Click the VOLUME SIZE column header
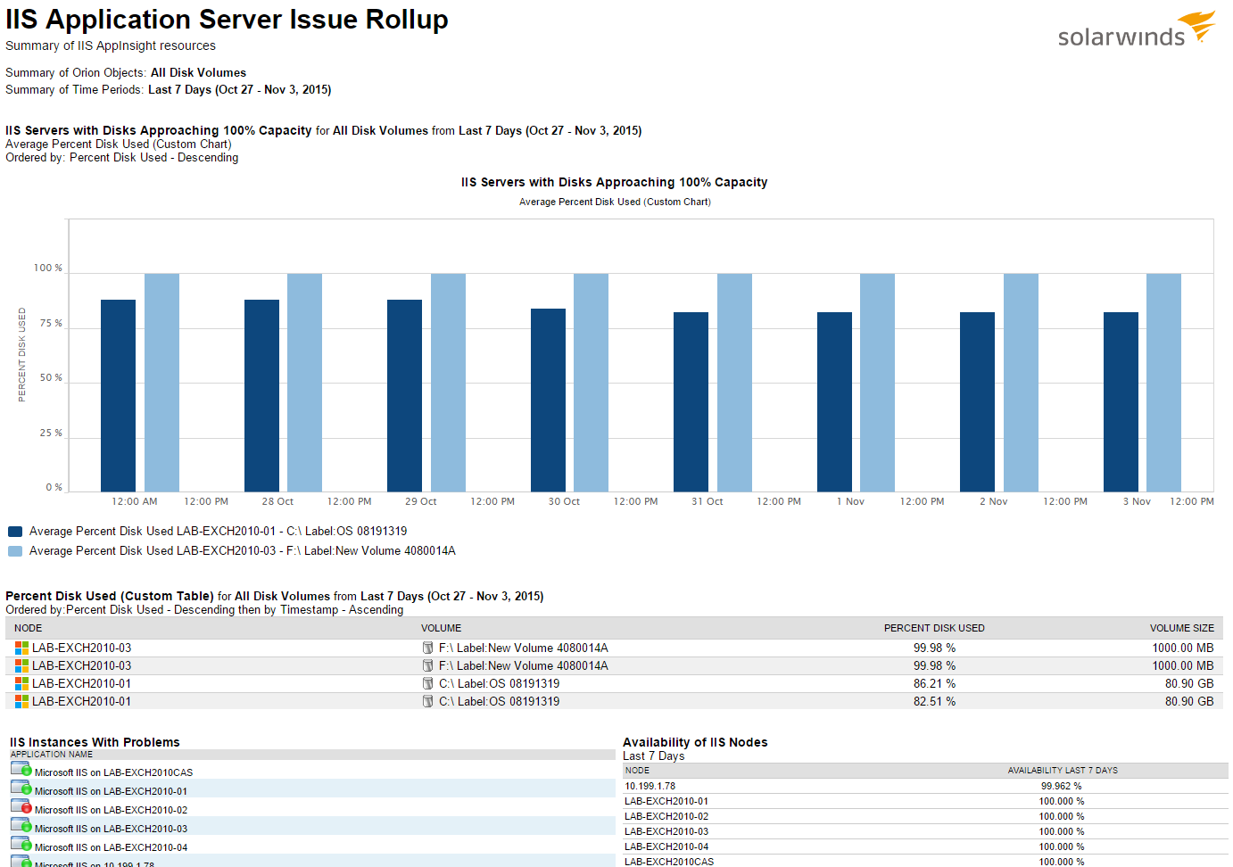This screenshot has height=867, width=1233. point(1181,629)
